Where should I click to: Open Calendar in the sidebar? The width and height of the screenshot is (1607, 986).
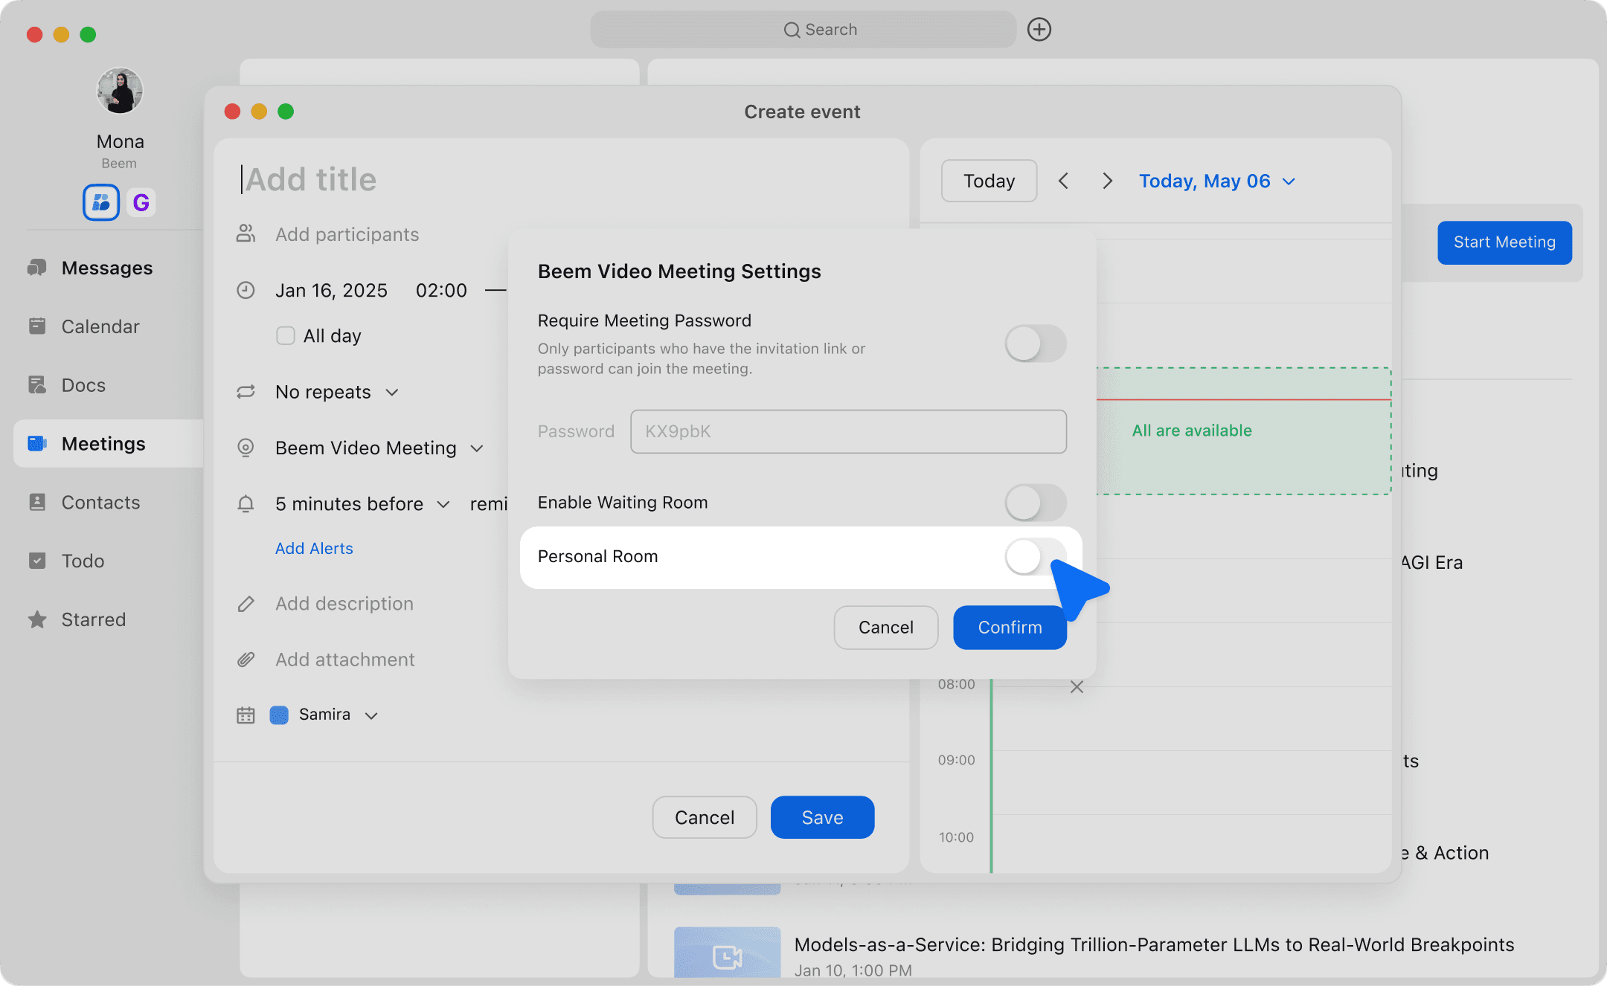(100, 326)
